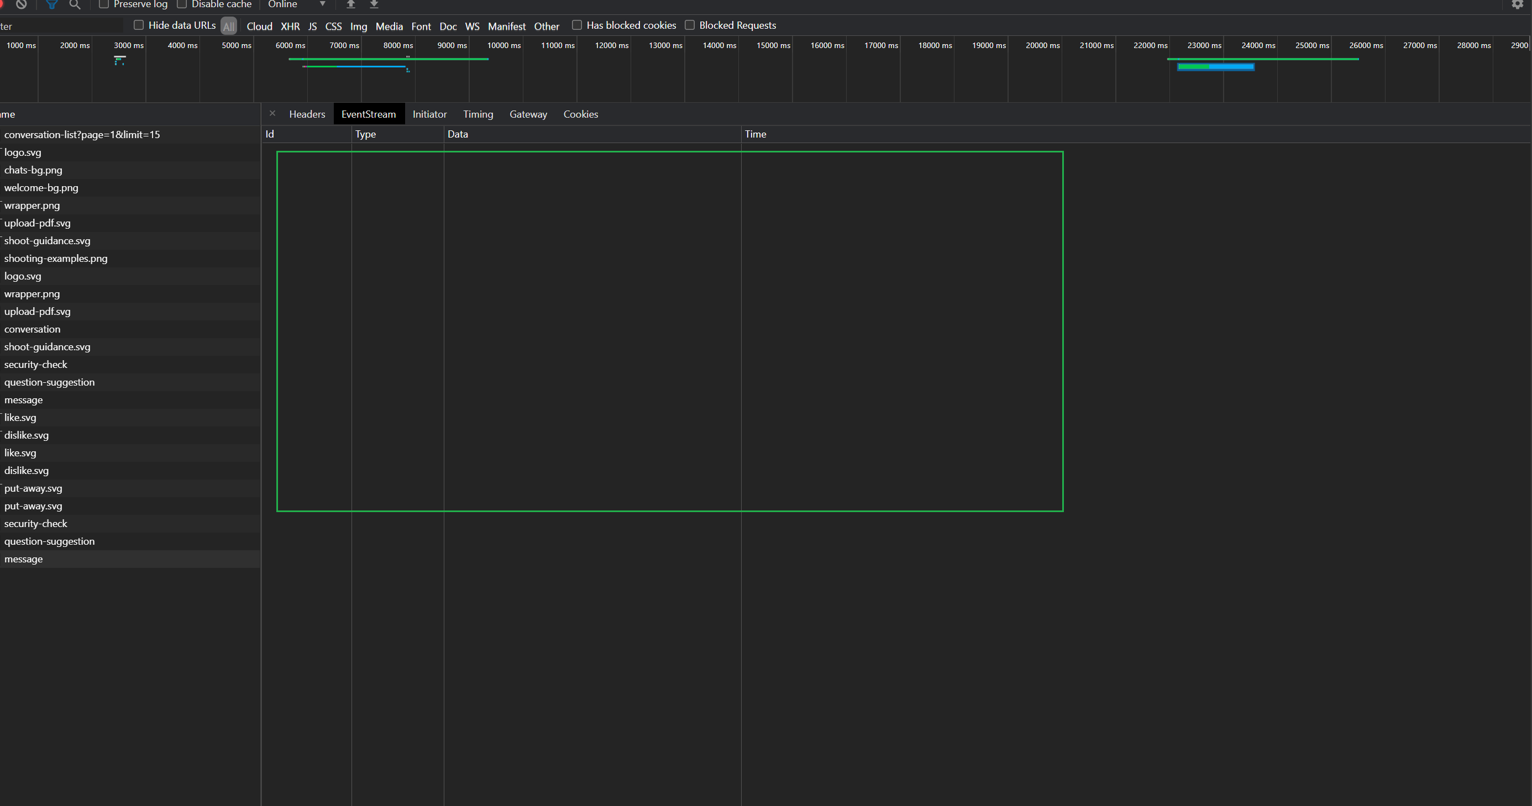Switch to the Headers tab
Screen dimensions: 1532x806
click(307, 114)
